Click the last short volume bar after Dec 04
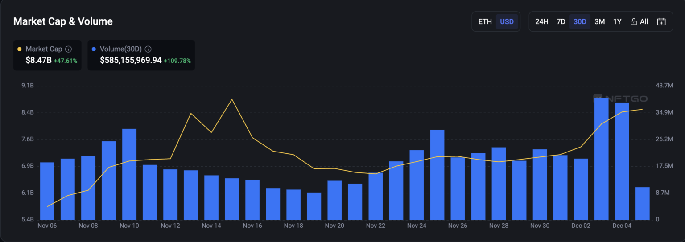685x242 pixels. coord(642,204)
